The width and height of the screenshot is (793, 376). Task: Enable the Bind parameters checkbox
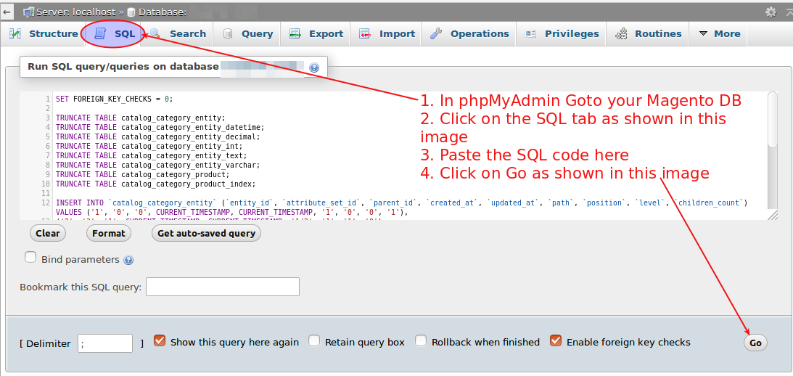31,258
